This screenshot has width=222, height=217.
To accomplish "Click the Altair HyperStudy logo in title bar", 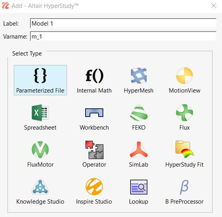I will tap(6, 6).
